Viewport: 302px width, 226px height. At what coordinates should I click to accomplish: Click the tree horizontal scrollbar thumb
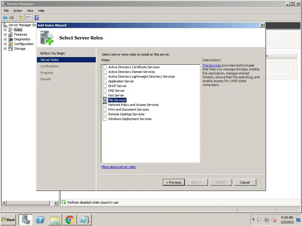(28, 202)
